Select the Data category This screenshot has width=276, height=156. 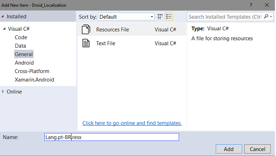pyautogui.click(x=20, y=46)
